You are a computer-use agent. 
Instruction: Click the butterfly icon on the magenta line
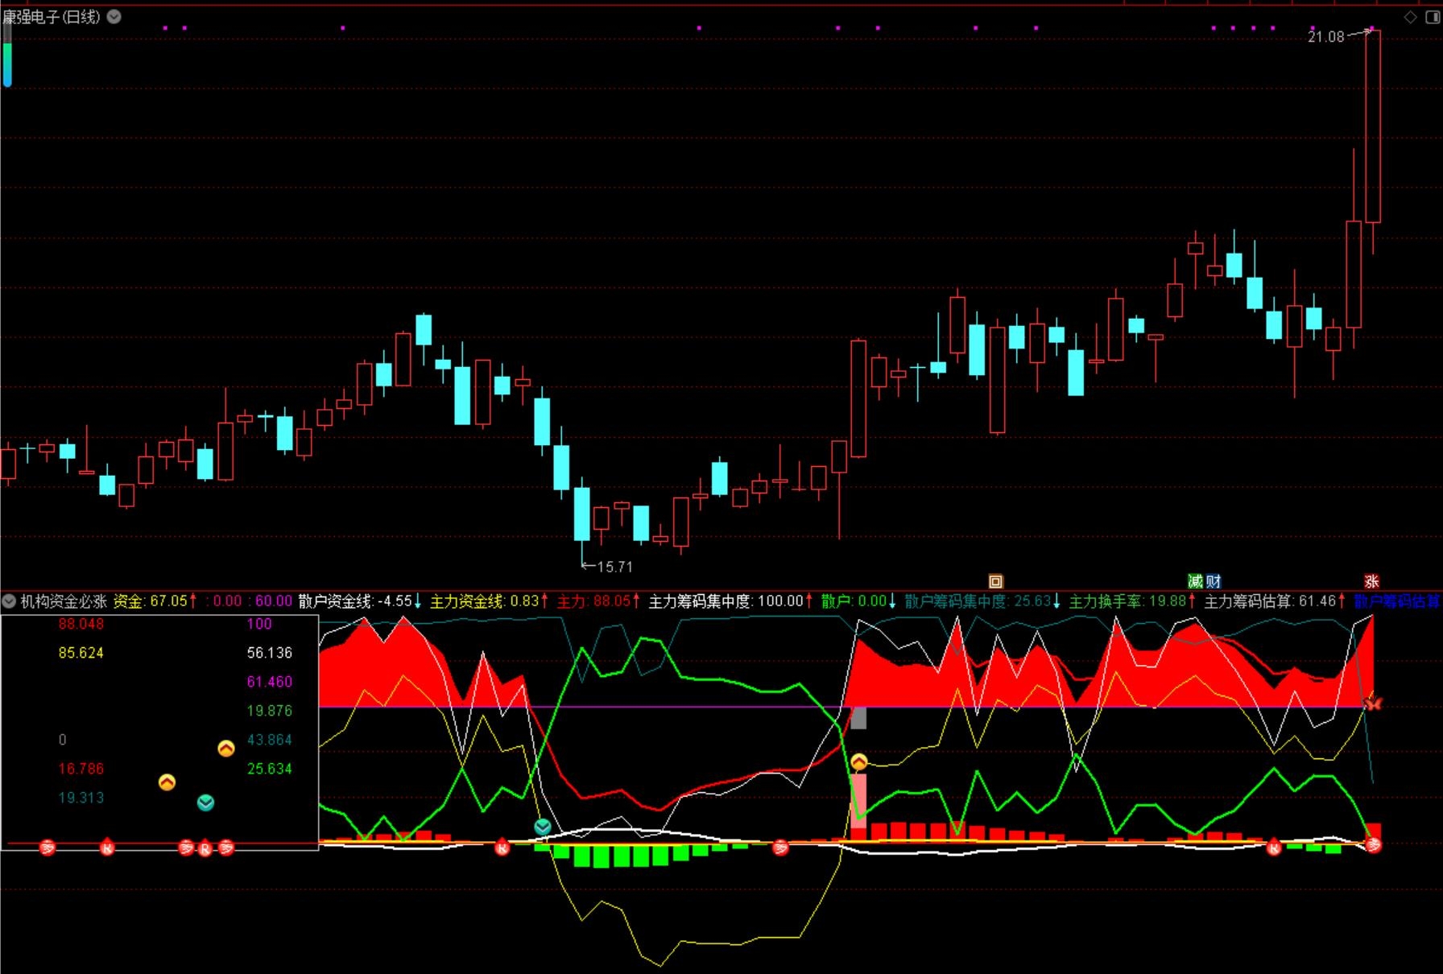pos(1372,703)
